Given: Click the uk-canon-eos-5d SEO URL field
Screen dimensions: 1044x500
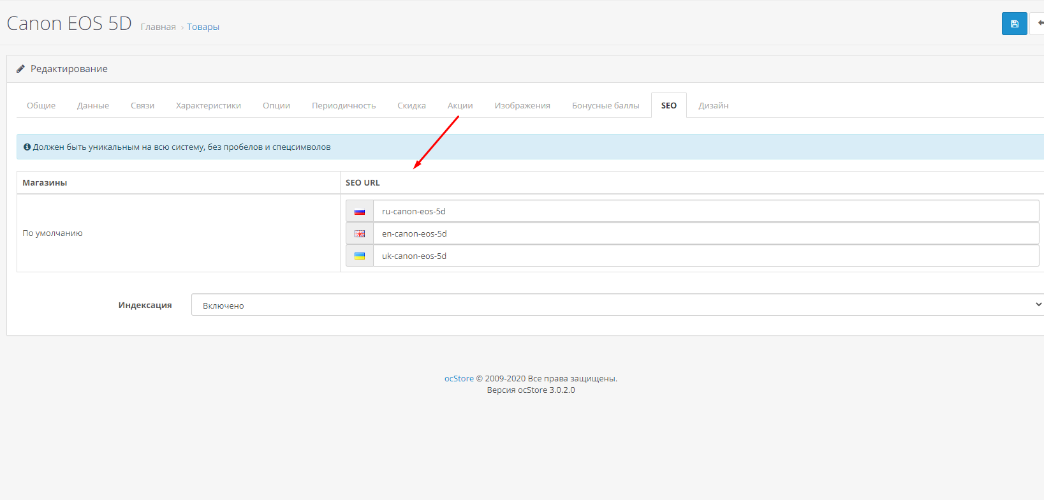Looking at the screenshot, I should (705, 256).
